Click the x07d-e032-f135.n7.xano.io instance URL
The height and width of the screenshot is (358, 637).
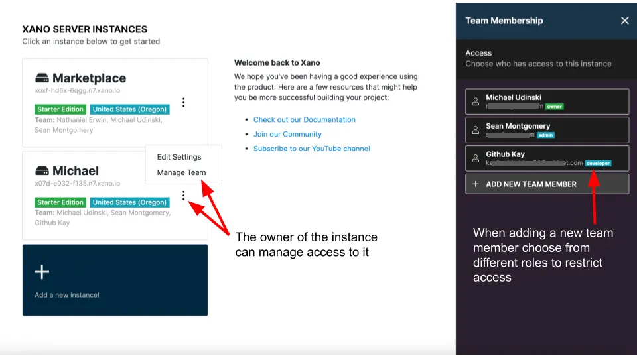[x=77, y=184]
